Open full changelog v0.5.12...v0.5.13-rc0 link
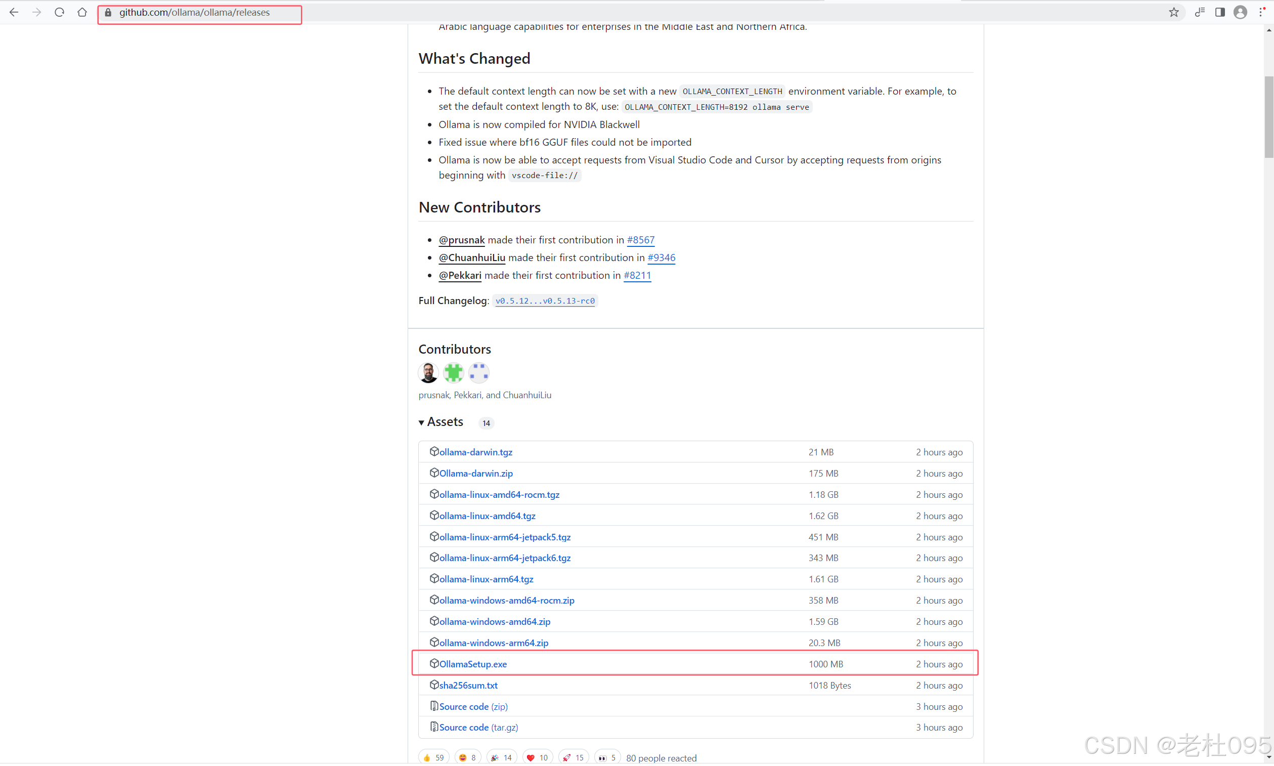Screen dimensions: 1274x766 point(545,301)
